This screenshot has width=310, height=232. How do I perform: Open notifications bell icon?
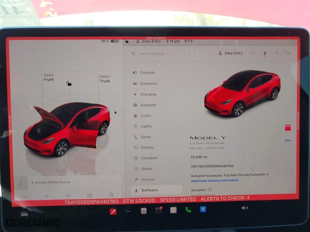coord(265,53)
